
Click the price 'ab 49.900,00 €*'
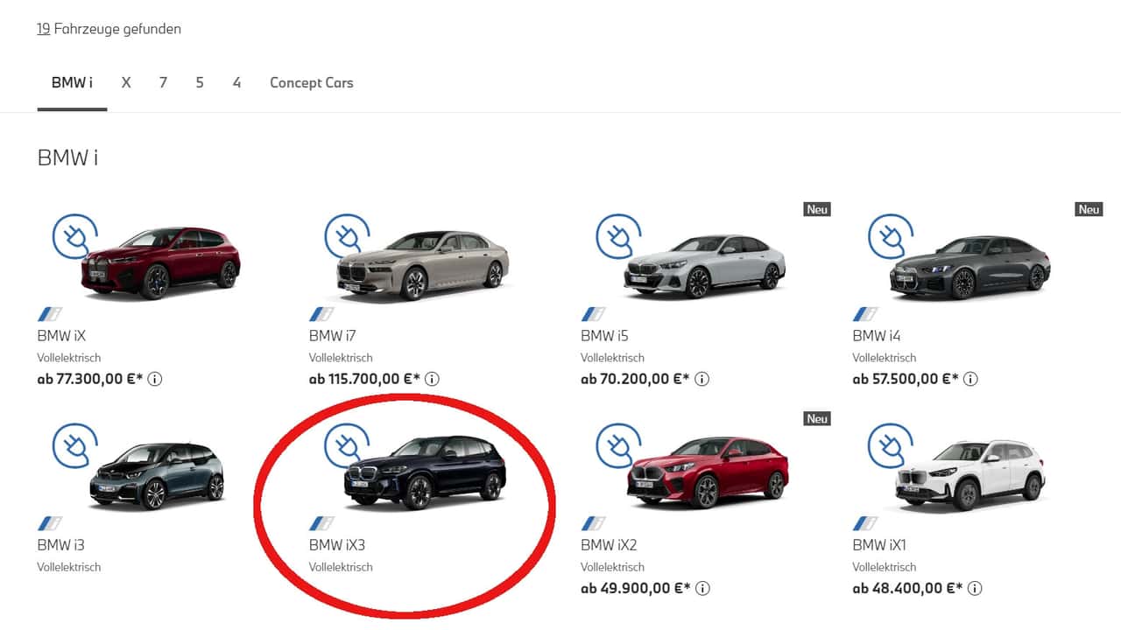coord(636,588)
